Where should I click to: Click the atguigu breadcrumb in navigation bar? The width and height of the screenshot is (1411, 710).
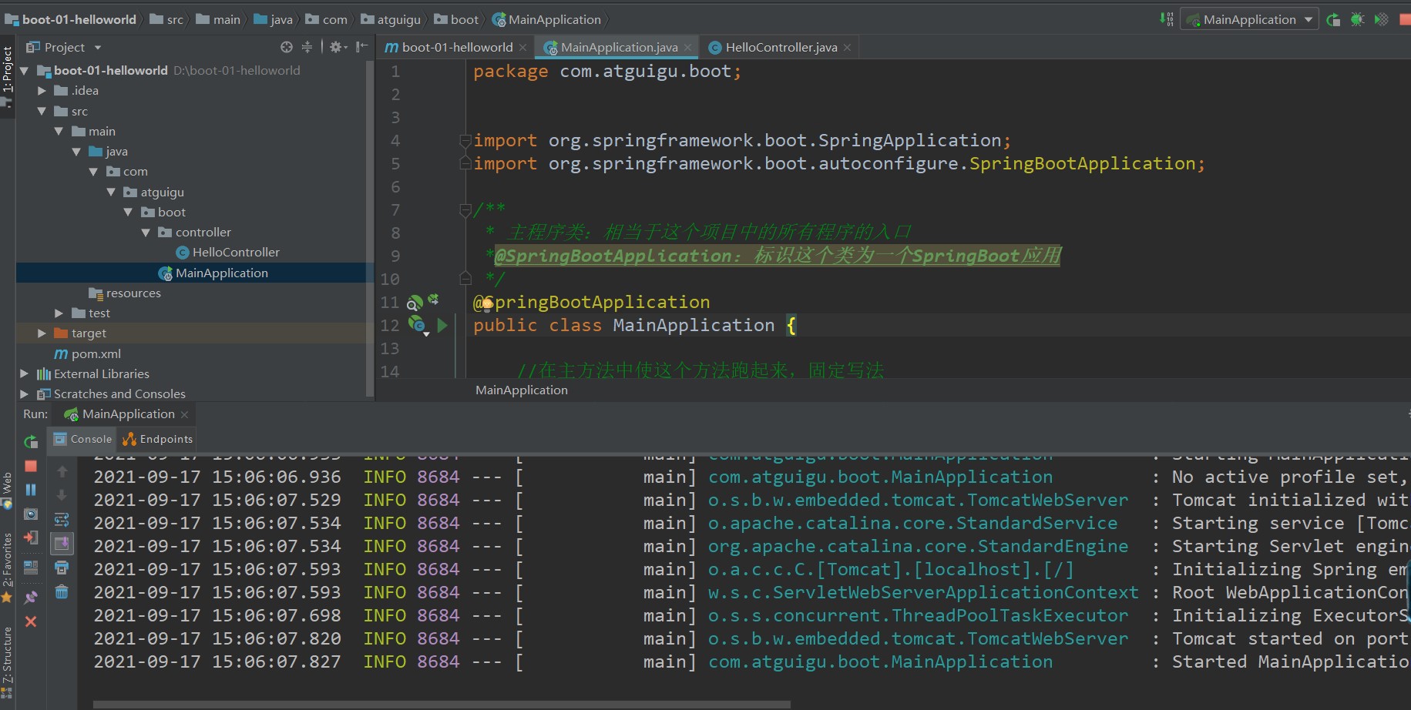click(x=391, y=19)
